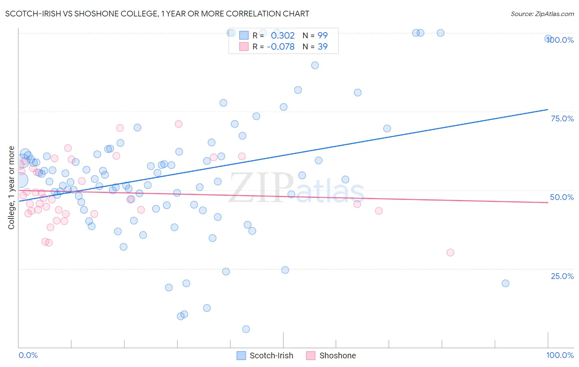Open the Source: ZipAtlas.com link
579x367 pixels.
pyautogui.click(x=542, y=14)
